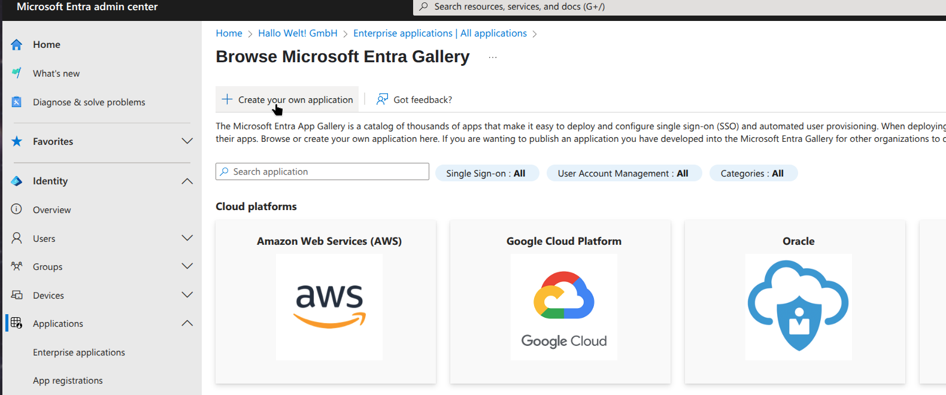Screen dimensions: 946x395
Task: Click the Favorites star icon
Action: click(x=17, y=141)
